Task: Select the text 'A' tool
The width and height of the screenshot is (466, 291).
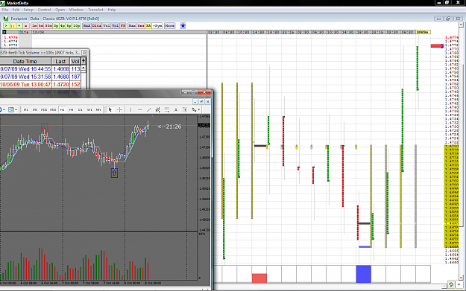Action: coord(176,109)
